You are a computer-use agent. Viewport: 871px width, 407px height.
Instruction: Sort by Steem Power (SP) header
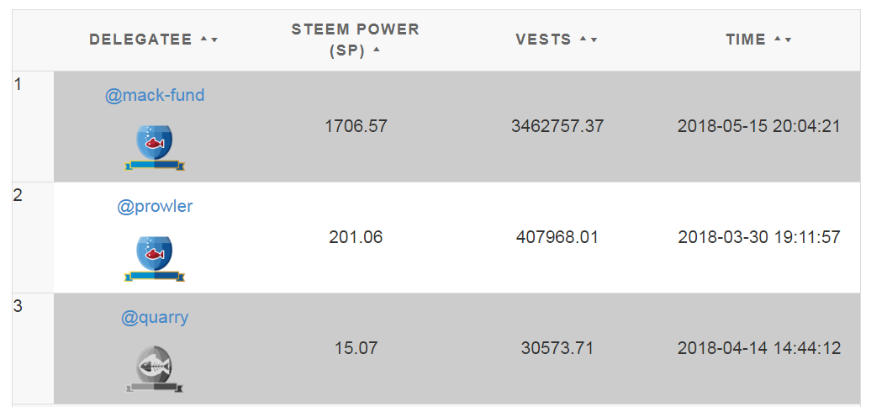356,40
